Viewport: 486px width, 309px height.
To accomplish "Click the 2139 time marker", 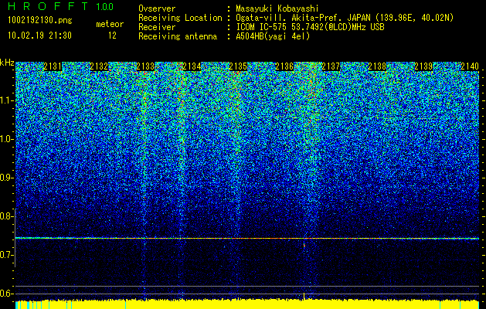I will coord(423,66).
